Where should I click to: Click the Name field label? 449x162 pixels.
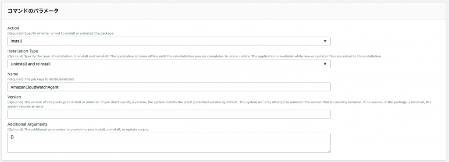point(13,74)
